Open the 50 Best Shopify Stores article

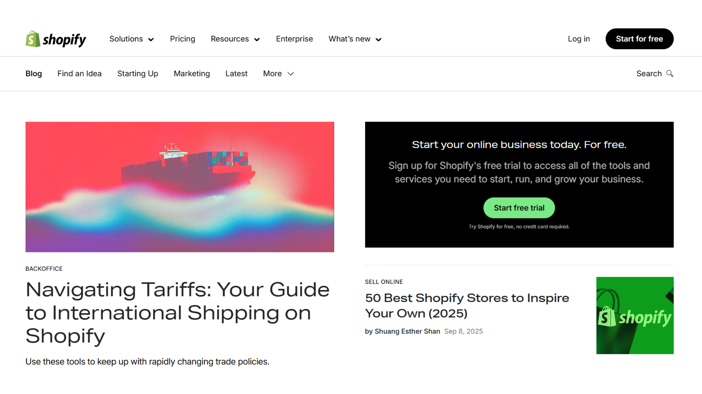click(467, 306)
